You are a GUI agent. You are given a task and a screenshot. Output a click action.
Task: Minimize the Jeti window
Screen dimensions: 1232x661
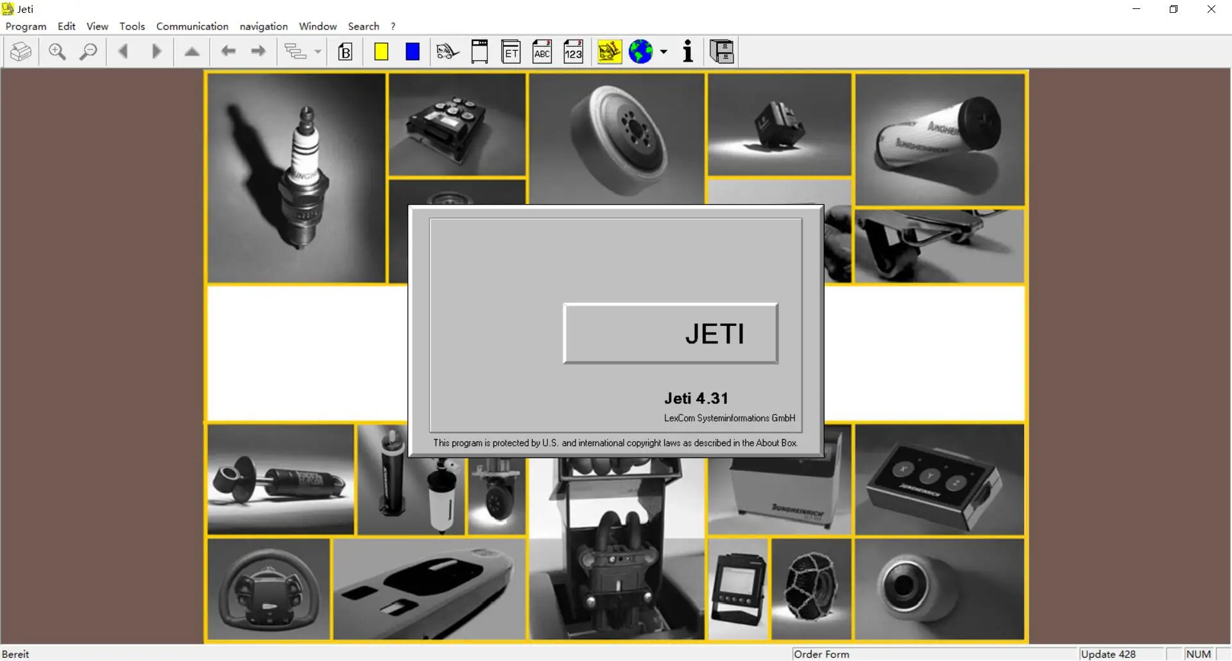(1136, 9)
